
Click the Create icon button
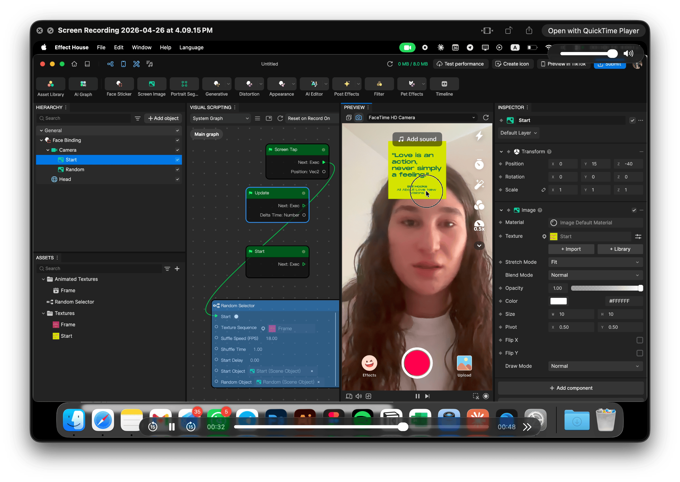(512, 64)
